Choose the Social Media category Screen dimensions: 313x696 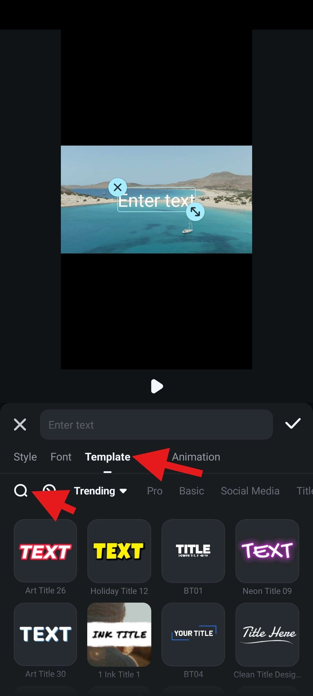250,491
